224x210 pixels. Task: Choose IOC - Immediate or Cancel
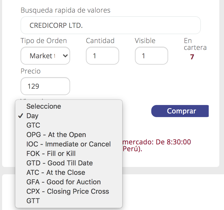coord(69,144)
